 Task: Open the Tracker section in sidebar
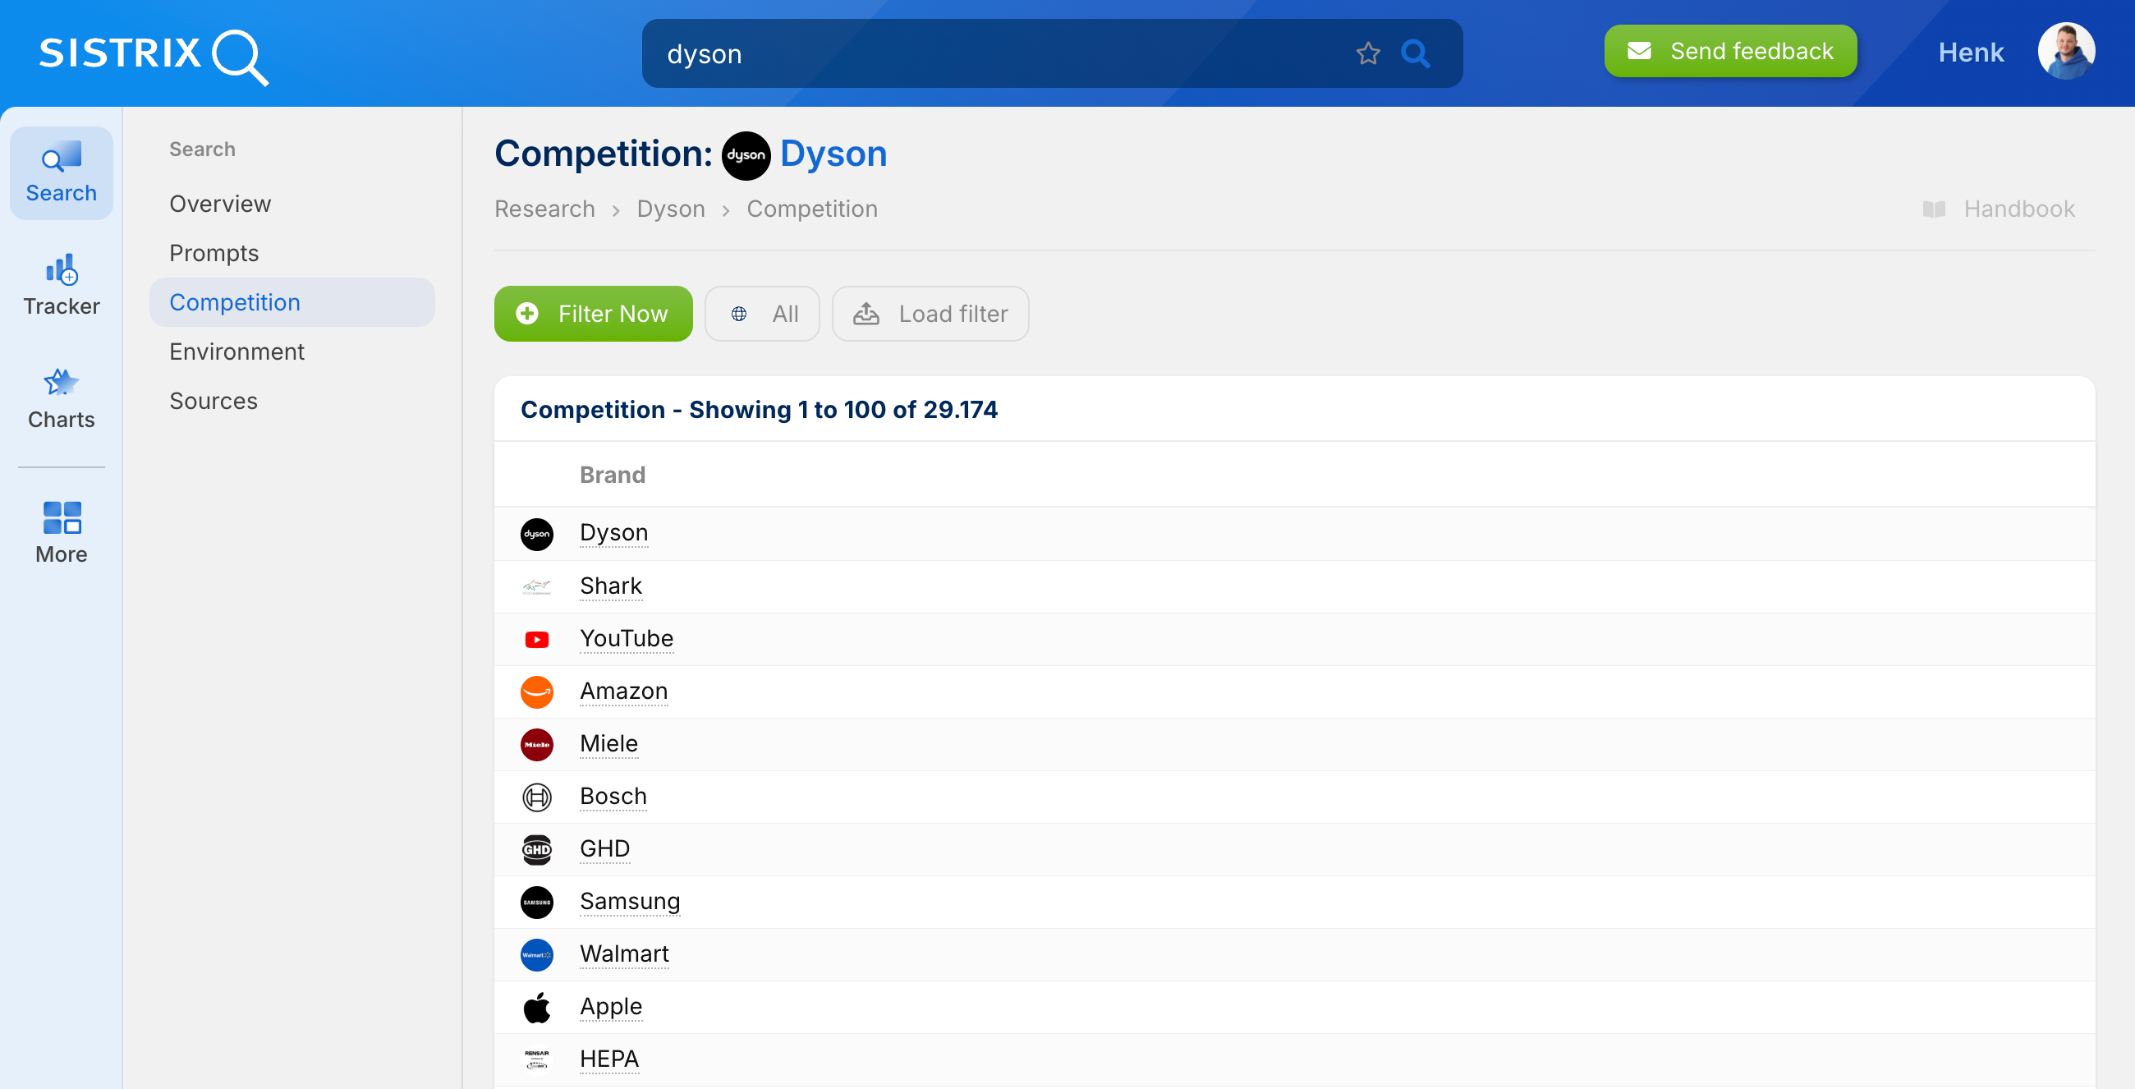pos(62,285)
